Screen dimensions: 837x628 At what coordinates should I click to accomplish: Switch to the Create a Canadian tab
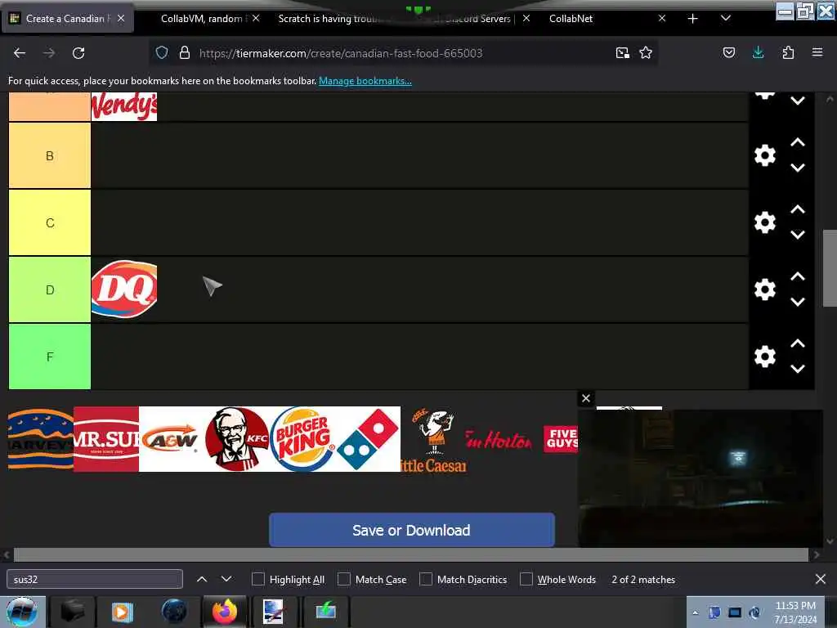point(68,19)
